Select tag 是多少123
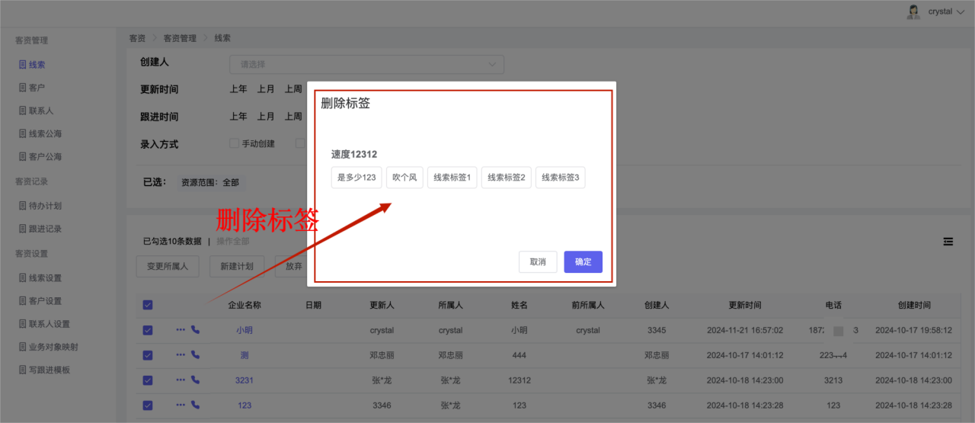This screenshot has width=975, height=423. coord(356,178)
